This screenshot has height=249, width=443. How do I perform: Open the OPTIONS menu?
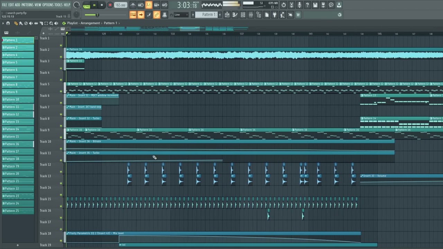pos(48,5)
